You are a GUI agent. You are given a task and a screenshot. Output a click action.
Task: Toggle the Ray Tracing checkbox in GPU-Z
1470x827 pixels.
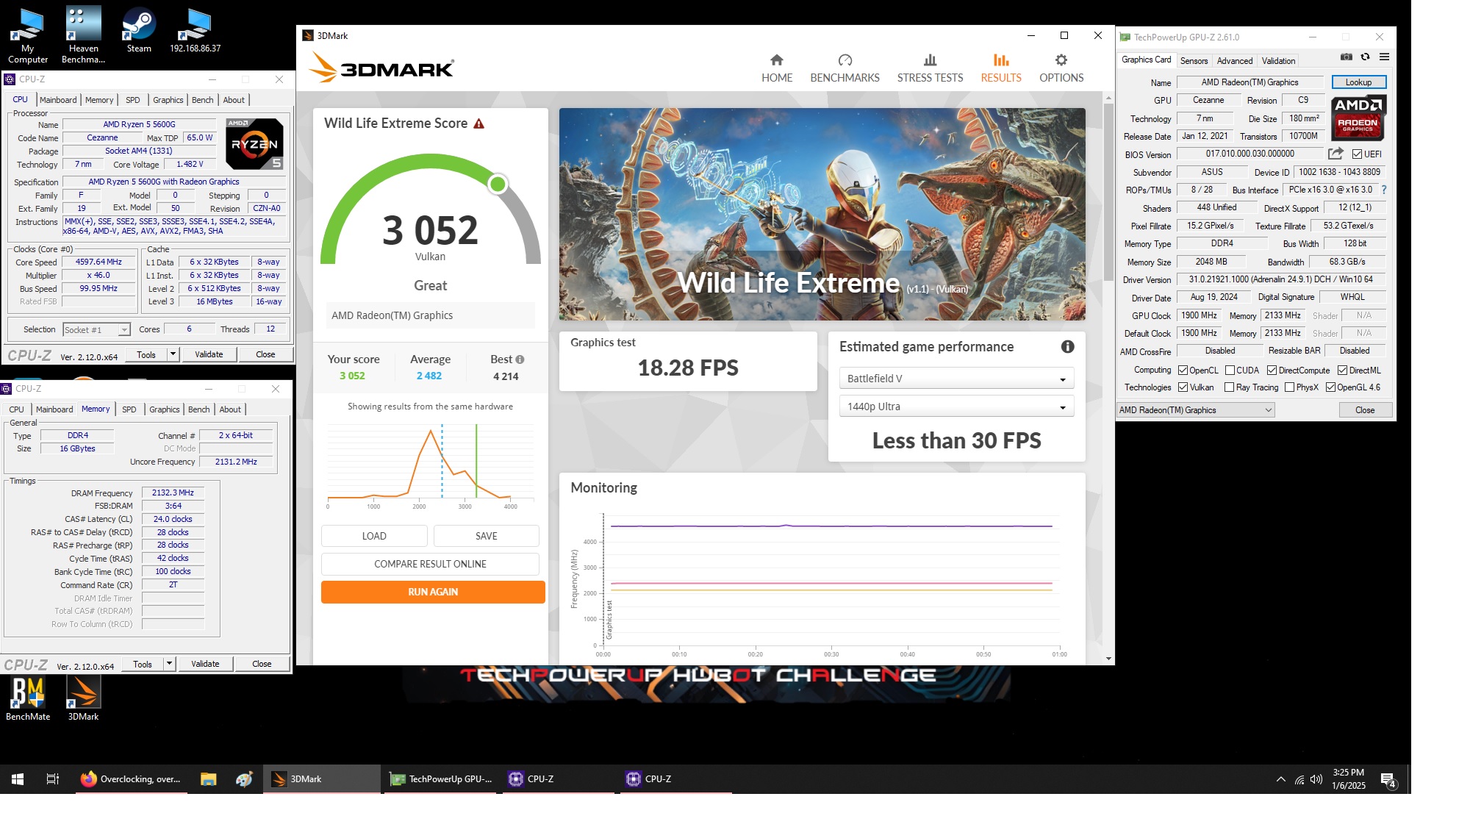pyautogui.click(x=1230, y=387)
